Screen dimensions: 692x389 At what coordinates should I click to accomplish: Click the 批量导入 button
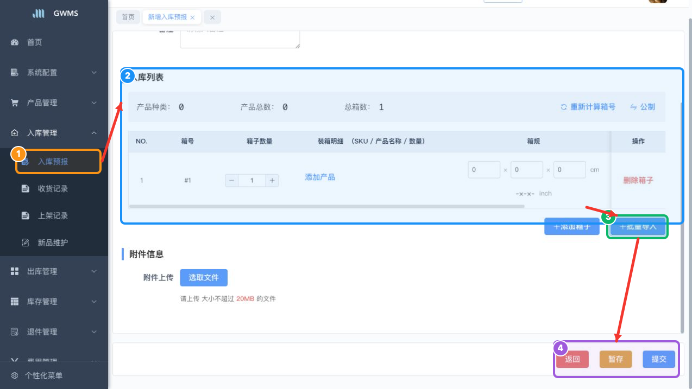click(x=638, y=227)
